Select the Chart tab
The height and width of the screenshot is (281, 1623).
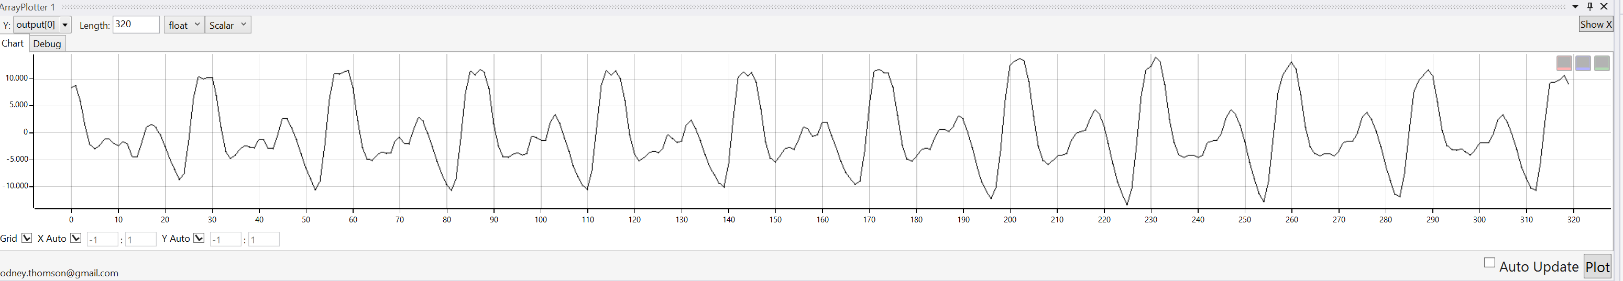tap(13, 43)
